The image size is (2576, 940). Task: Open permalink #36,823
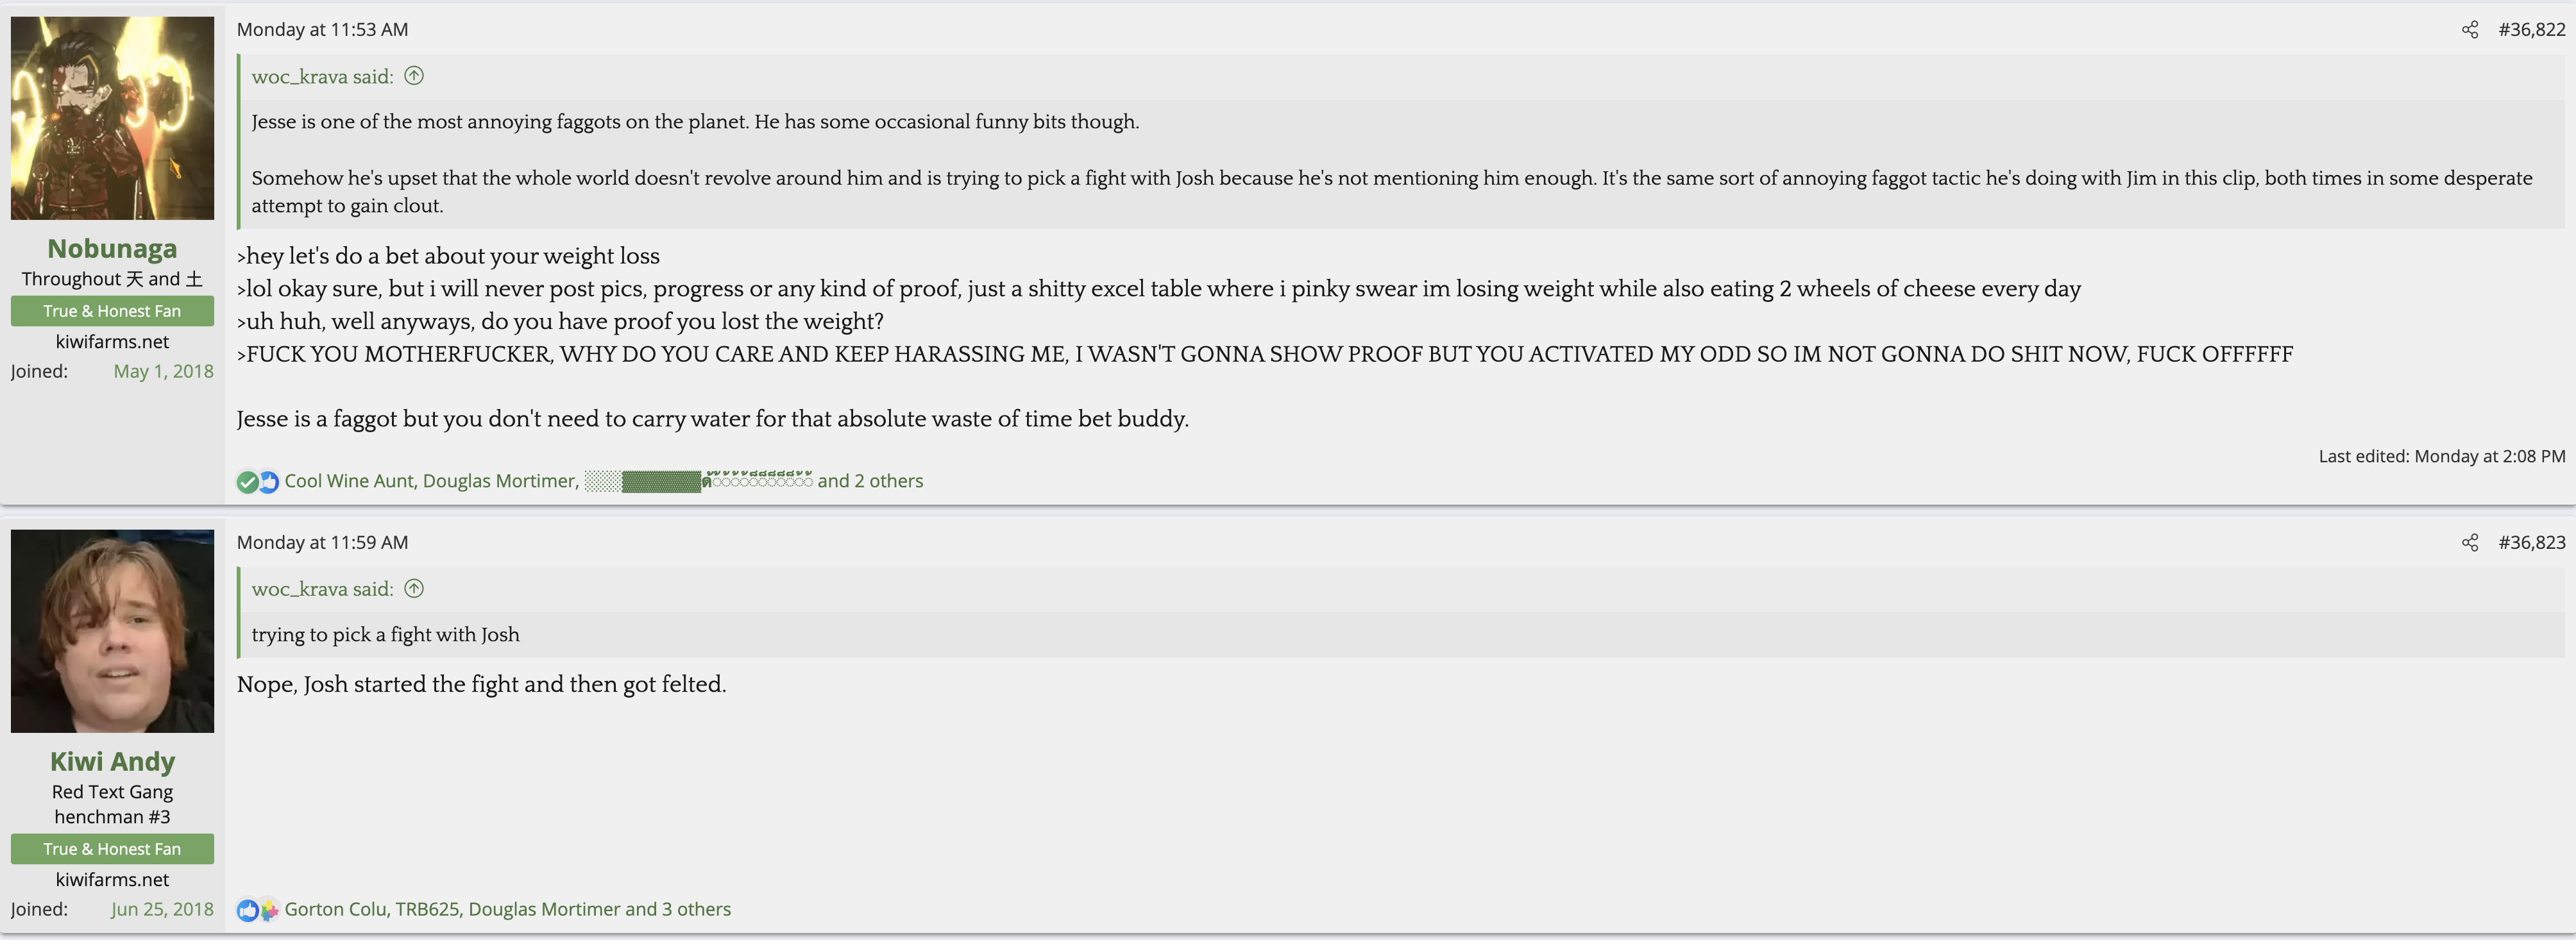pos(2531,543)
